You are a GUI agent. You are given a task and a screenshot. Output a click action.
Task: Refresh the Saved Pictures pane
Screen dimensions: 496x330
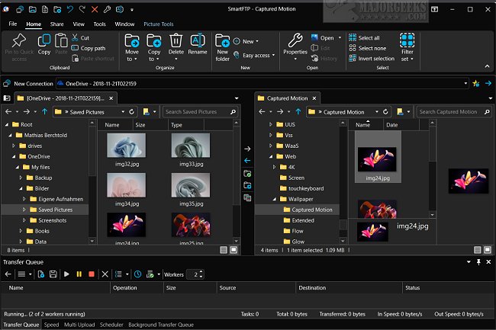click(x=132, y=111)
